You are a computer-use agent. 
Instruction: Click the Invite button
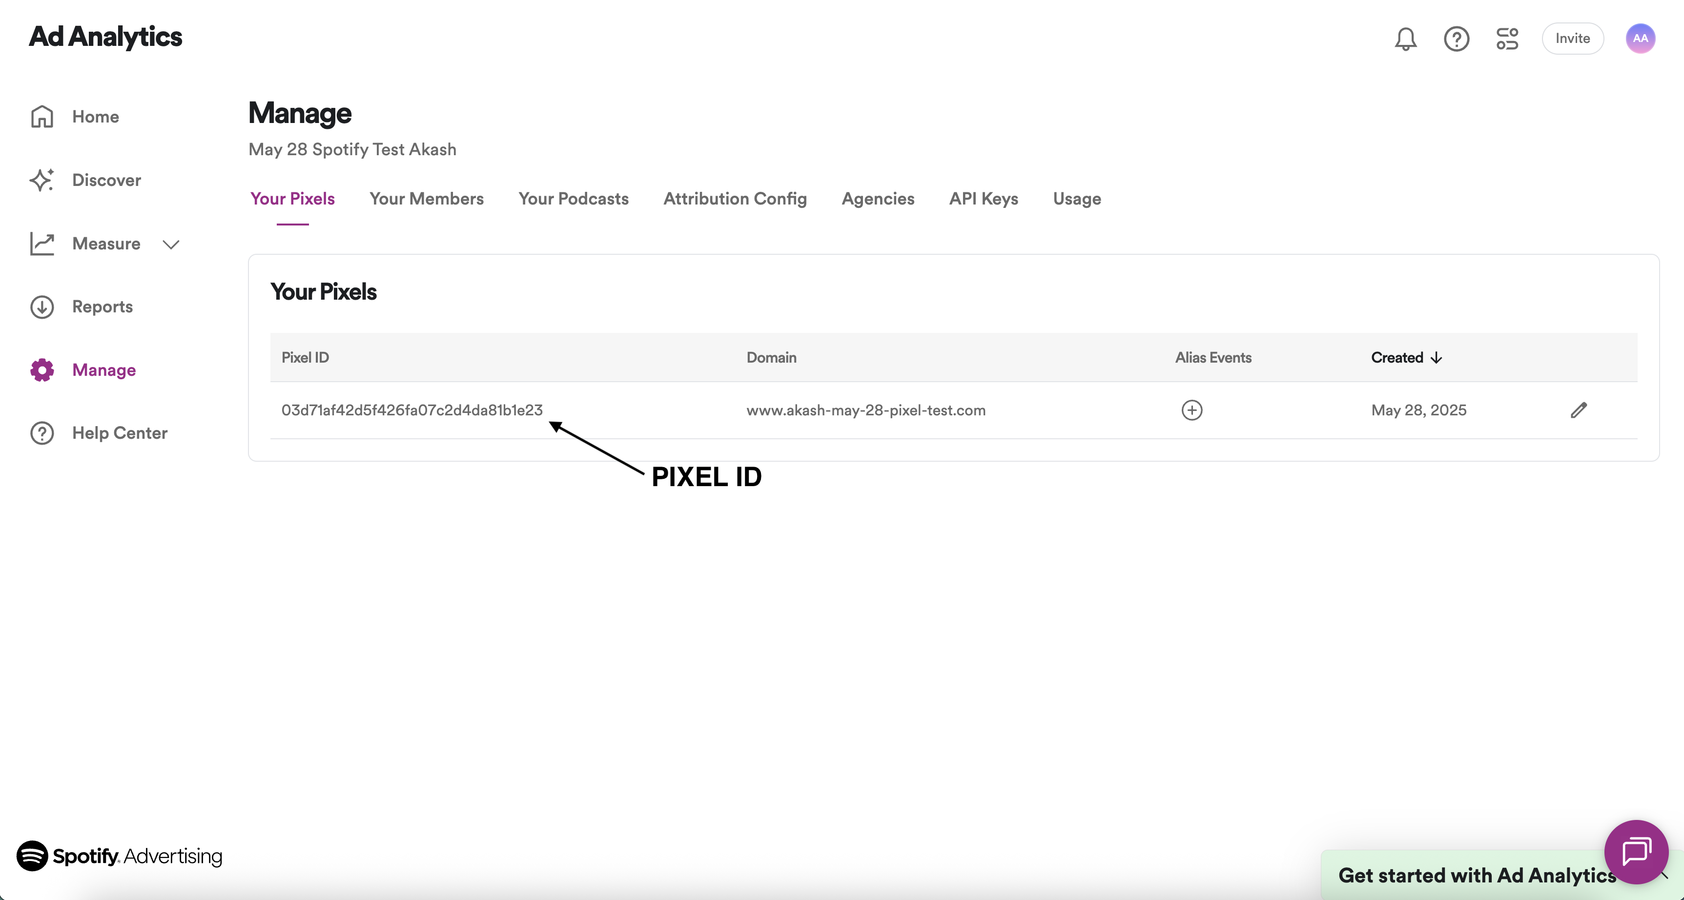coord(1572,39)
